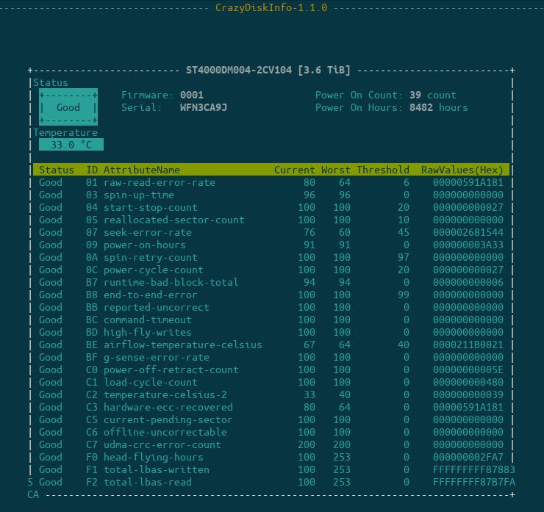Screen dimensions: 544x512
Task: Select the spin-retry-count attribute
Action: 150,257
